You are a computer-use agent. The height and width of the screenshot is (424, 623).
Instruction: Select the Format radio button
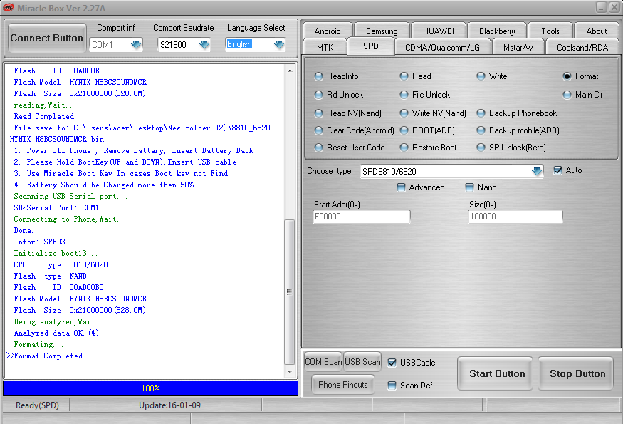tap(567, 76)
